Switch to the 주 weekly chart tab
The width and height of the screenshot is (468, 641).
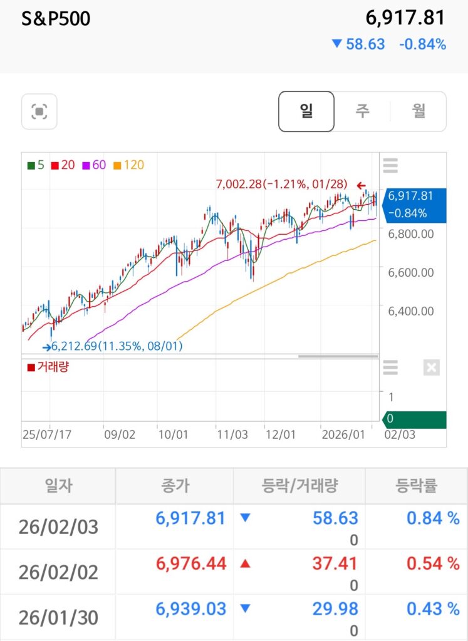point(362,111)
